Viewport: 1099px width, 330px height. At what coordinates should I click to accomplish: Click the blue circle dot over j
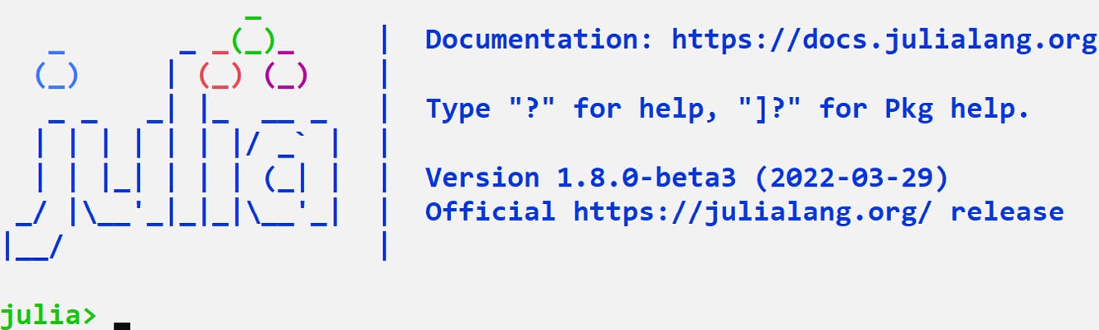(x=56, y=75)
